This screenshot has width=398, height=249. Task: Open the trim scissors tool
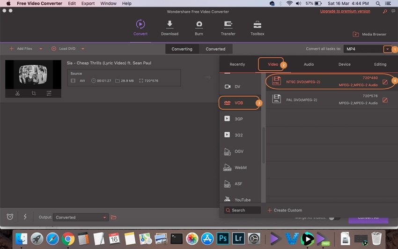coord(17,93)
